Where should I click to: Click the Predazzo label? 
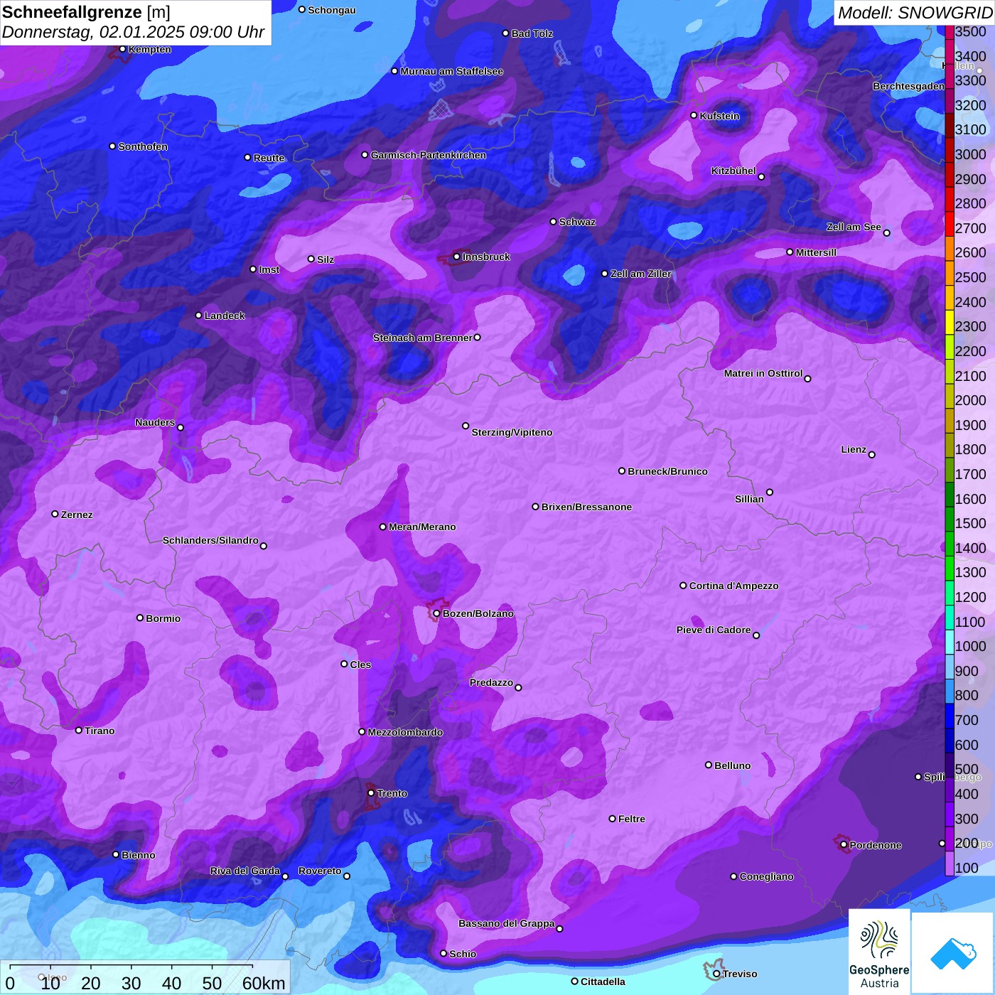tap(491, 682)
